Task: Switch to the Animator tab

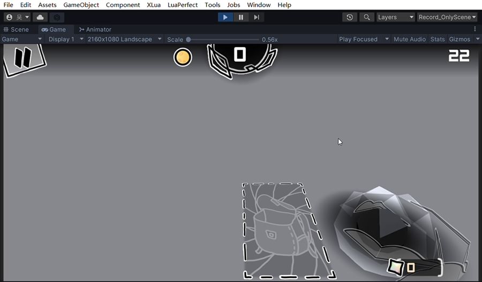Action: point(95,29)
